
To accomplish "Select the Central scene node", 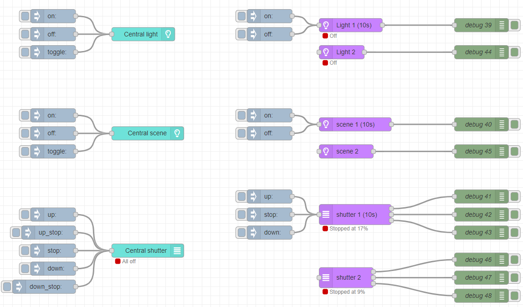I will (148, 133).
